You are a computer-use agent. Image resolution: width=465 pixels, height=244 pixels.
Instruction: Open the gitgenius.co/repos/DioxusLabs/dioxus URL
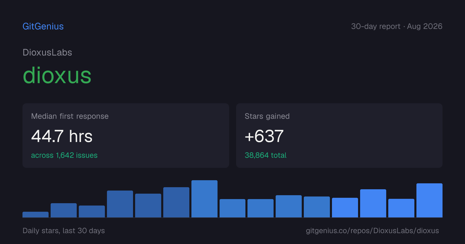tap(372, 231)
